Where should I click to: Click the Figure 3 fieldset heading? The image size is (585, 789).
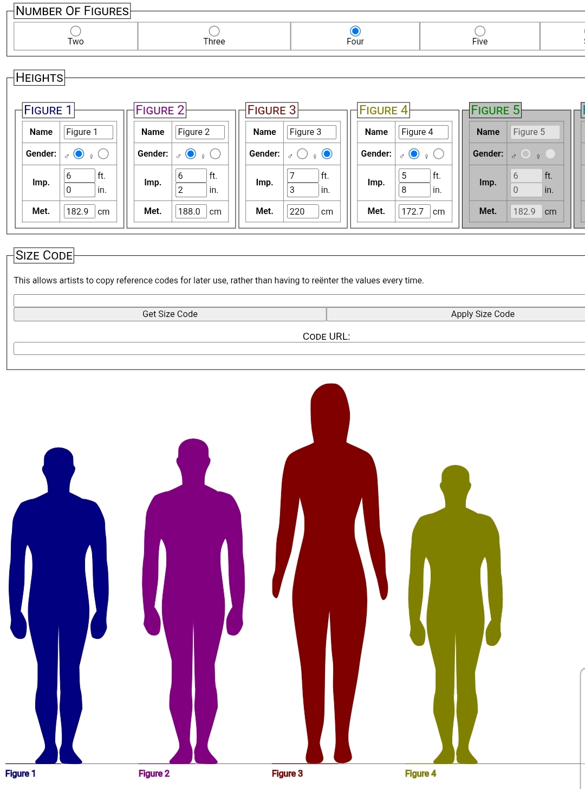click(x=271, y=110)
